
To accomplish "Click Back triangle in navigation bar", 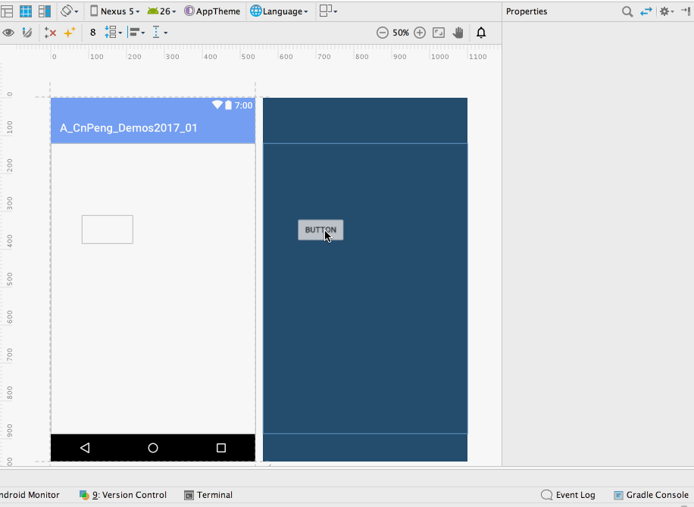I will (85, 448).
